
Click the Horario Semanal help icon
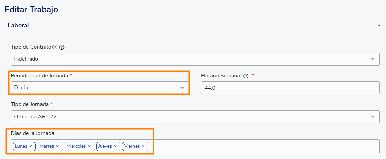point(246,76)
